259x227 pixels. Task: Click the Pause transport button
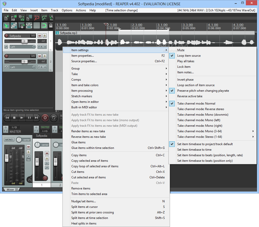(29, 118)
